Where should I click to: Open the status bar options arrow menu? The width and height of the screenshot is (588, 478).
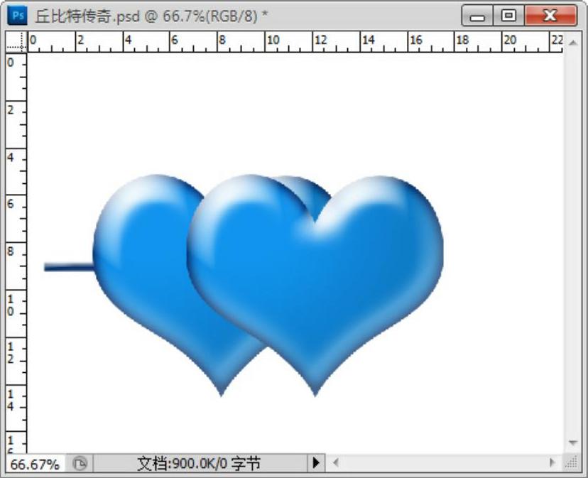tap(316, 464)
